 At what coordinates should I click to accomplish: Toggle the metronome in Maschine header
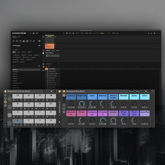[73, 33]
